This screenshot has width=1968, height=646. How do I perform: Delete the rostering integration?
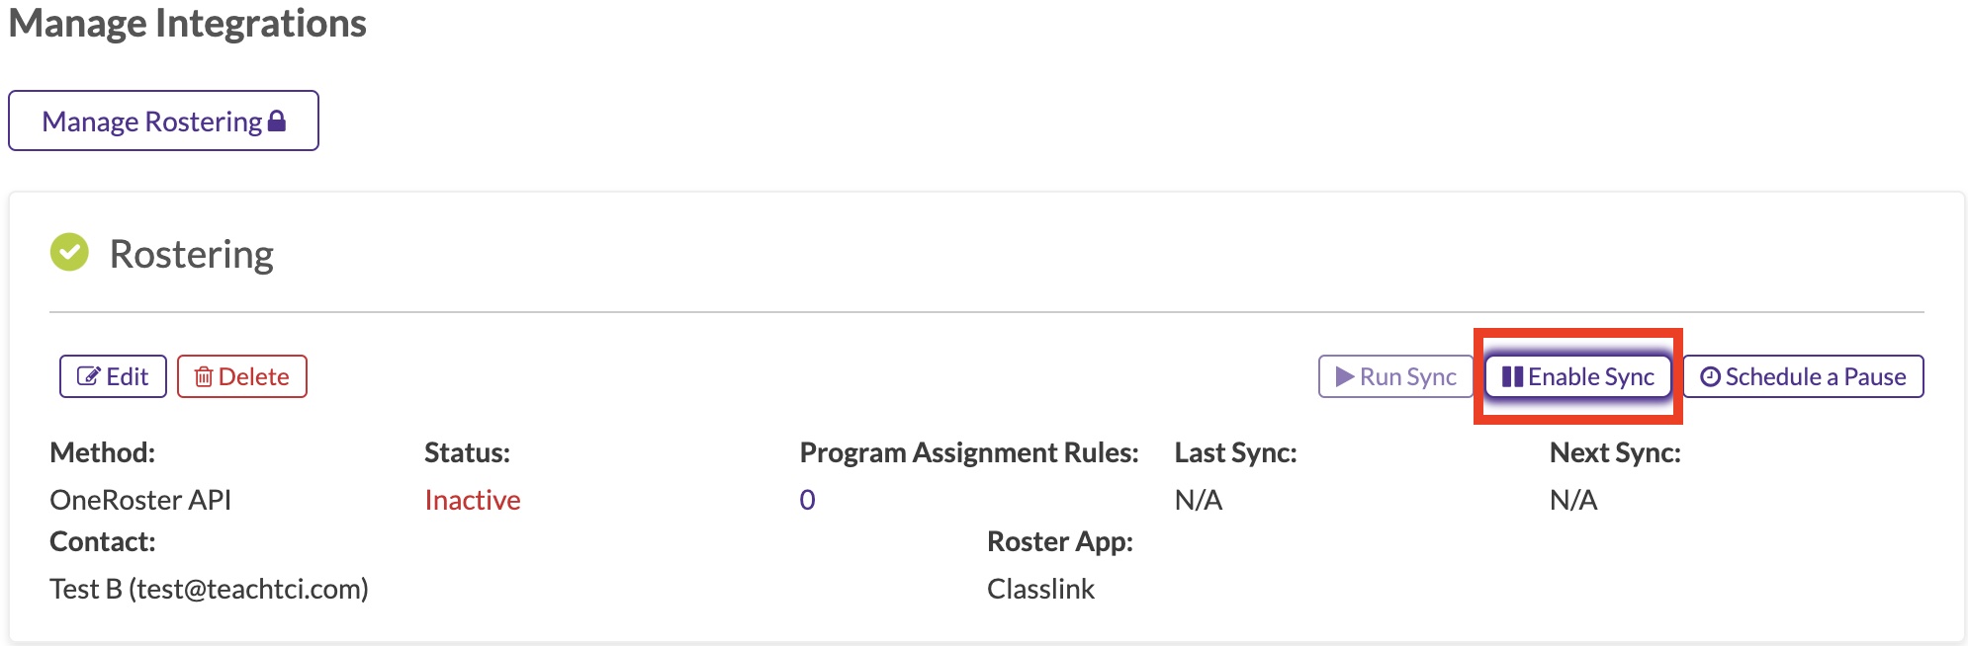[x=241, y=375]
